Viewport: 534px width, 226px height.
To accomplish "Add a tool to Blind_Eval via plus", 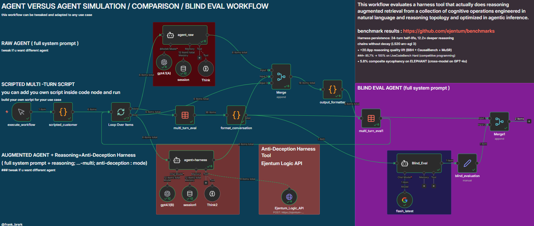I will click(x=433, y=186).
